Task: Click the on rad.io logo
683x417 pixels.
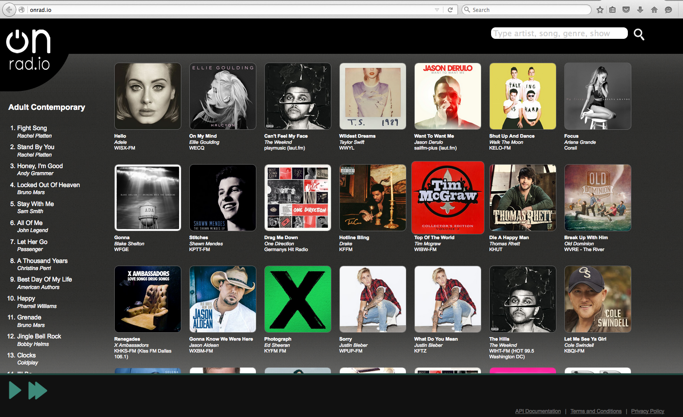Action: click(x=29, y=50)
